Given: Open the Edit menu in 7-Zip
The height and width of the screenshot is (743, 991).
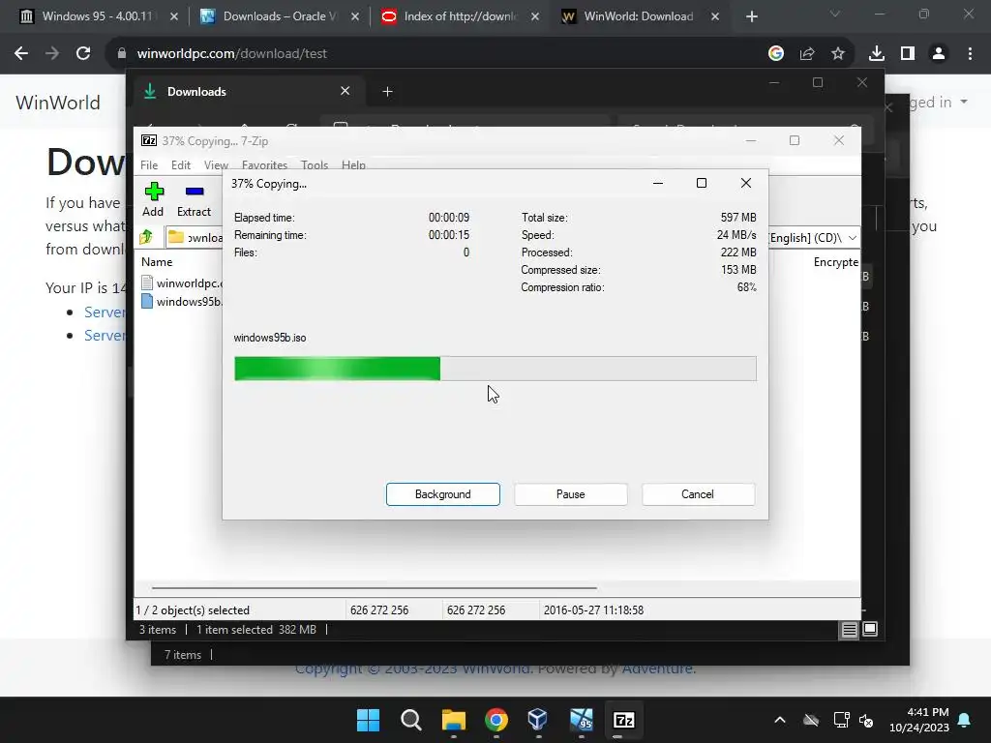Looking at the screenshot, I should 181,164.
